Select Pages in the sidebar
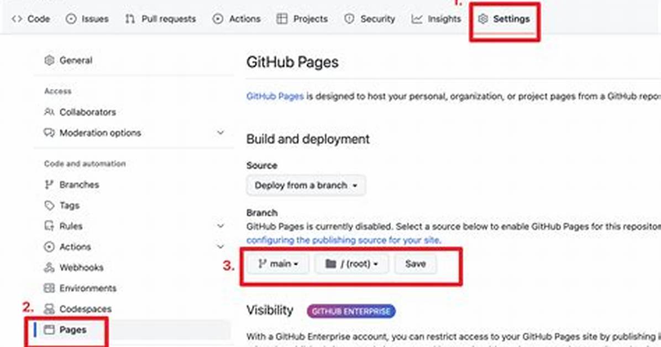The image size is (661, 347). [x=133, y=330]
